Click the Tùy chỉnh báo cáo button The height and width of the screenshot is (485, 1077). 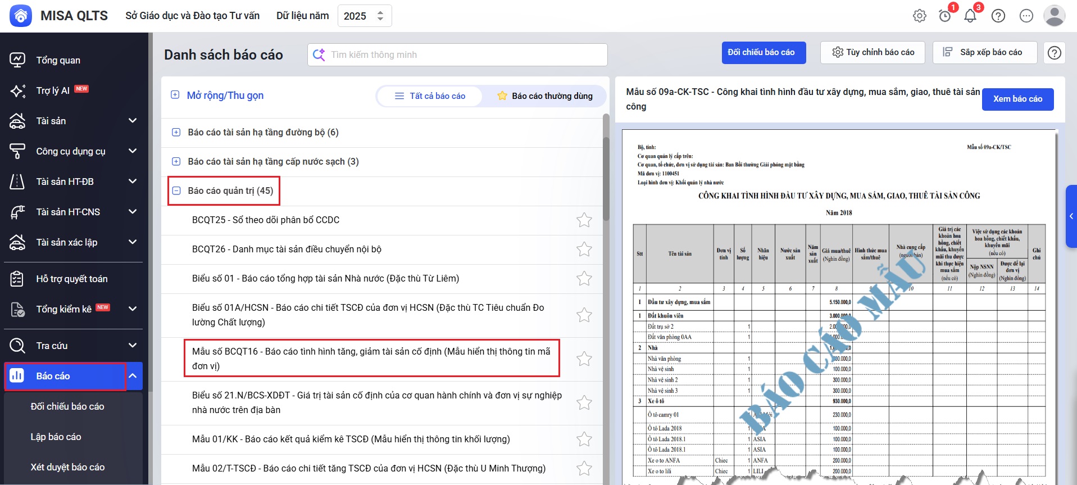click(872, 53)
